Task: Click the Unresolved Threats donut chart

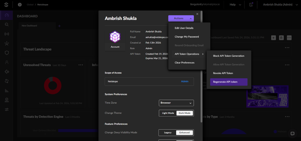Action: tap(53, 85)
